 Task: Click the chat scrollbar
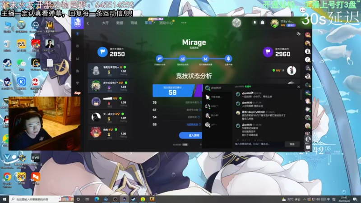click(x=301, y=95)
